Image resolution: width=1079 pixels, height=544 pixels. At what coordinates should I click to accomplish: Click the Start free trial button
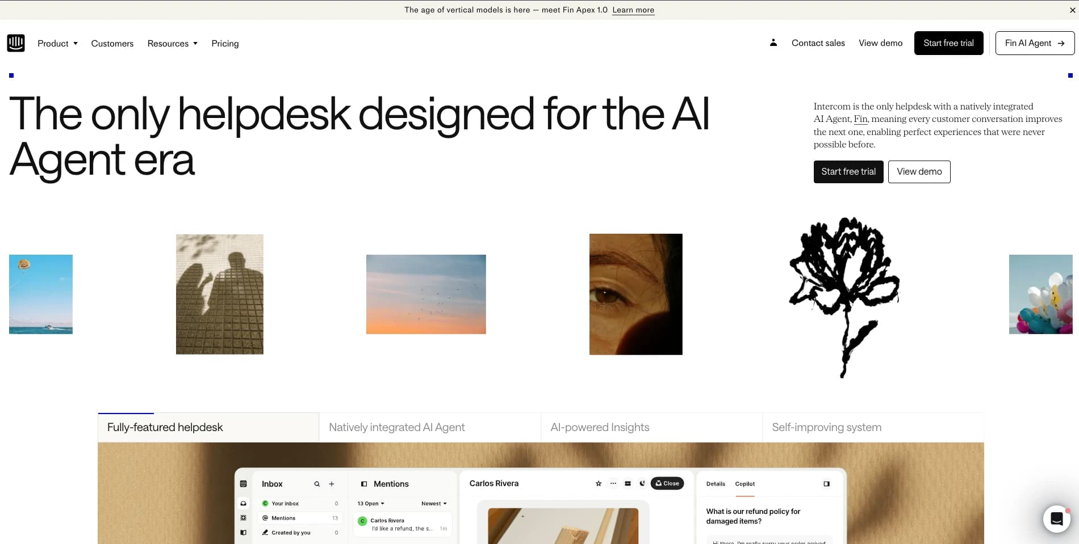[x=948, y=43]
